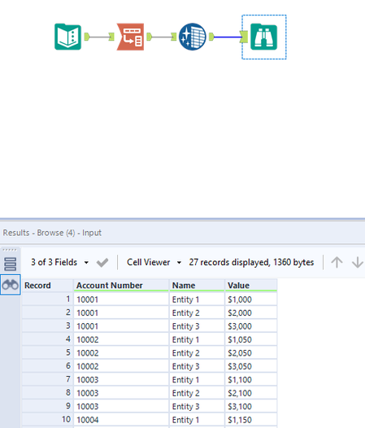Click the record number 2 row header
The width and height of the screenshot is (365, 428).
click(x=47, y=312)
